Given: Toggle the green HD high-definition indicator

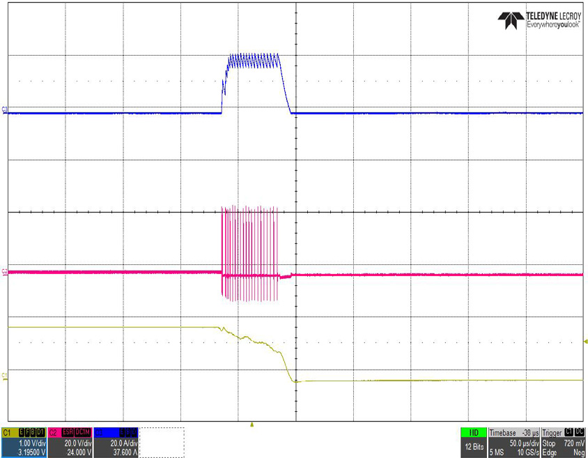Looking at the screenshot, I should (x=473, y=432).
